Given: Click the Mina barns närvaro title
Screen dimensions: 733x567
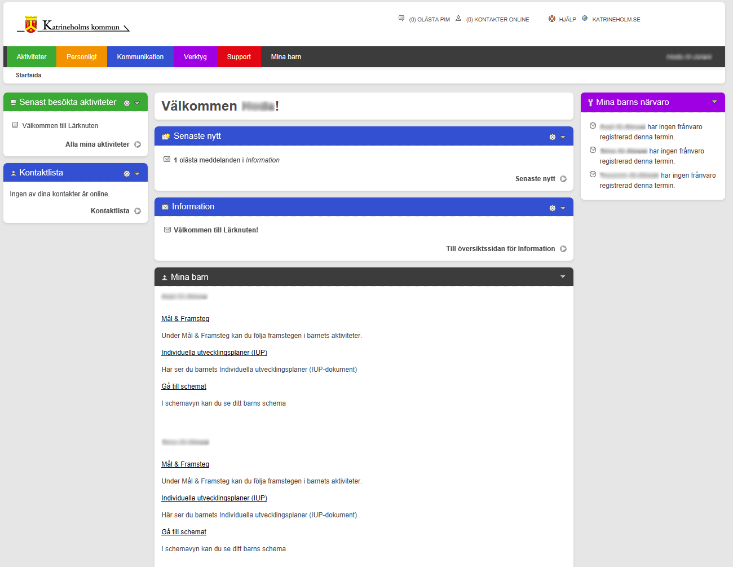Looking at the screenshot, I should 633,102.
